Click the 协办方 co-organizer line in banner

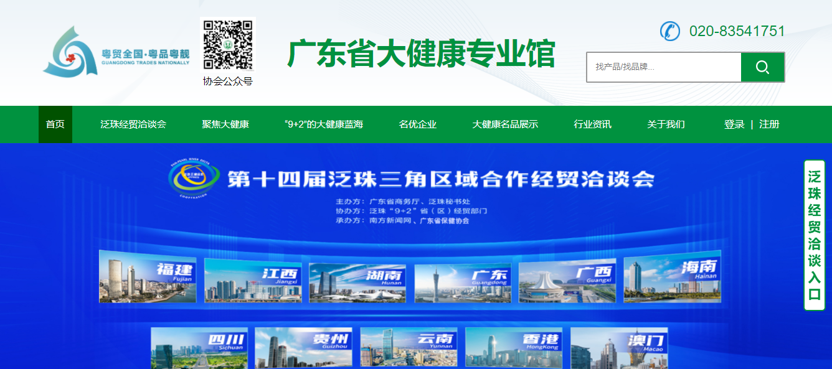[x=411, y=211]
